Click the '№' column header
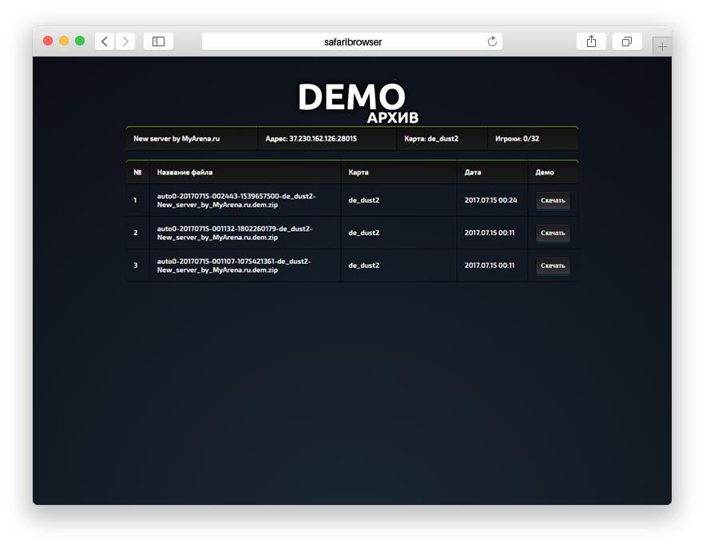This screenshot has height=544, width=710. (137, 172)
